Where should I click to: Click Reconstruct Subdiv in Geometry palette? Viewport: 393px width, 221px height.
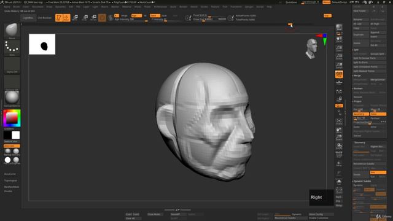[370, 164]
